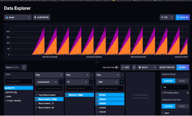Remove the _field filter with X icon
192x116 pixels.
pos(122,75)
